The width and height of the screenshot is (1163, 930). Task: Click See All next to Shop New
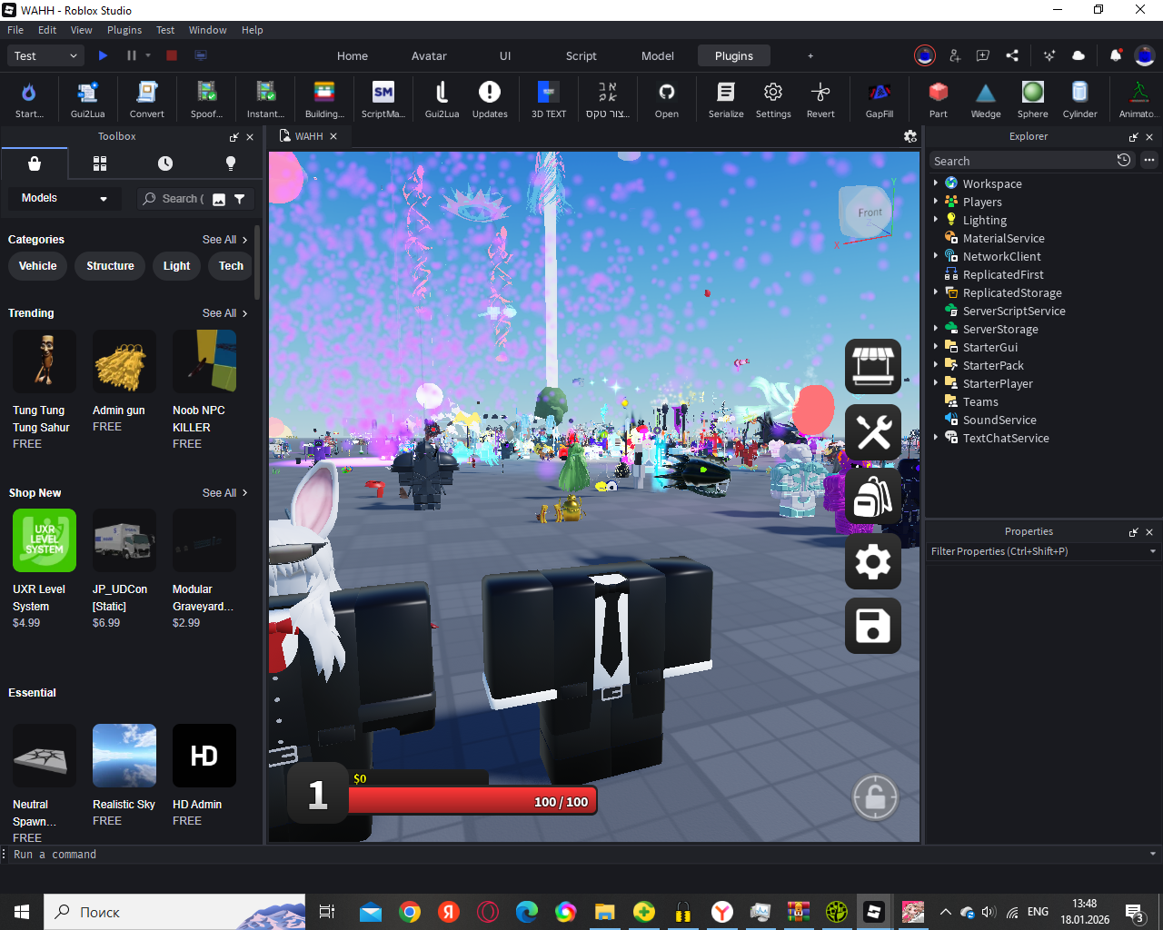point(224,493)
